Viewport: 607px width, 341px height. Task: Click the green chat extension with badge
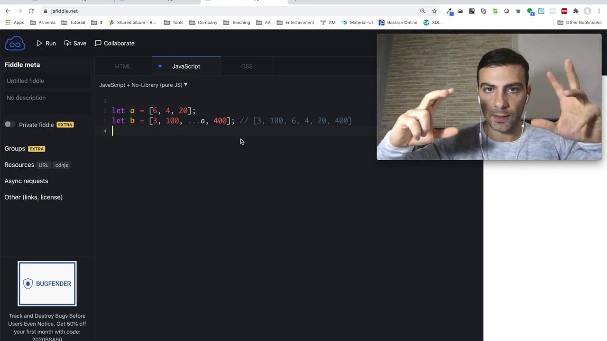(x=530, y=11)
